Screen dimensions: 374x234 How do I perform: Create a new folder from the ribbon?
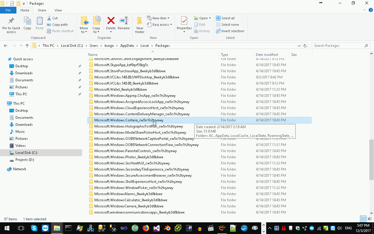click(140, 25)
